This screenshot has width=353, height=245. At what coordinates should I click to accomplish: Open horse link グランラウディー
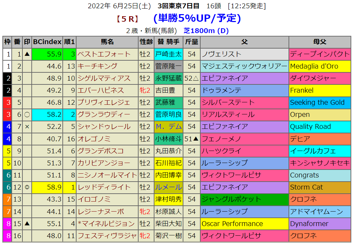[104, 114]
